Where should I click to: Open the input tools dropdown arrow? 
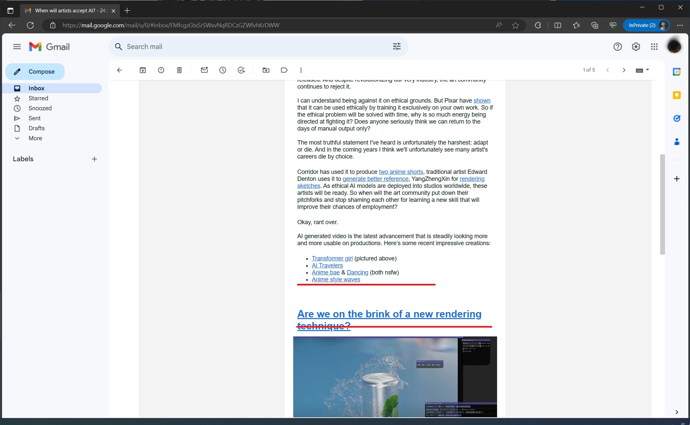(648, 70)
